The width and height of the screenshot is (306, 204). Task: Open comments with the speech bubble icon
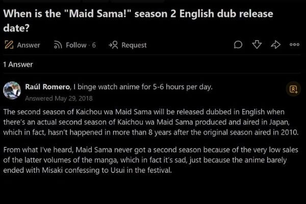[238, 45]
